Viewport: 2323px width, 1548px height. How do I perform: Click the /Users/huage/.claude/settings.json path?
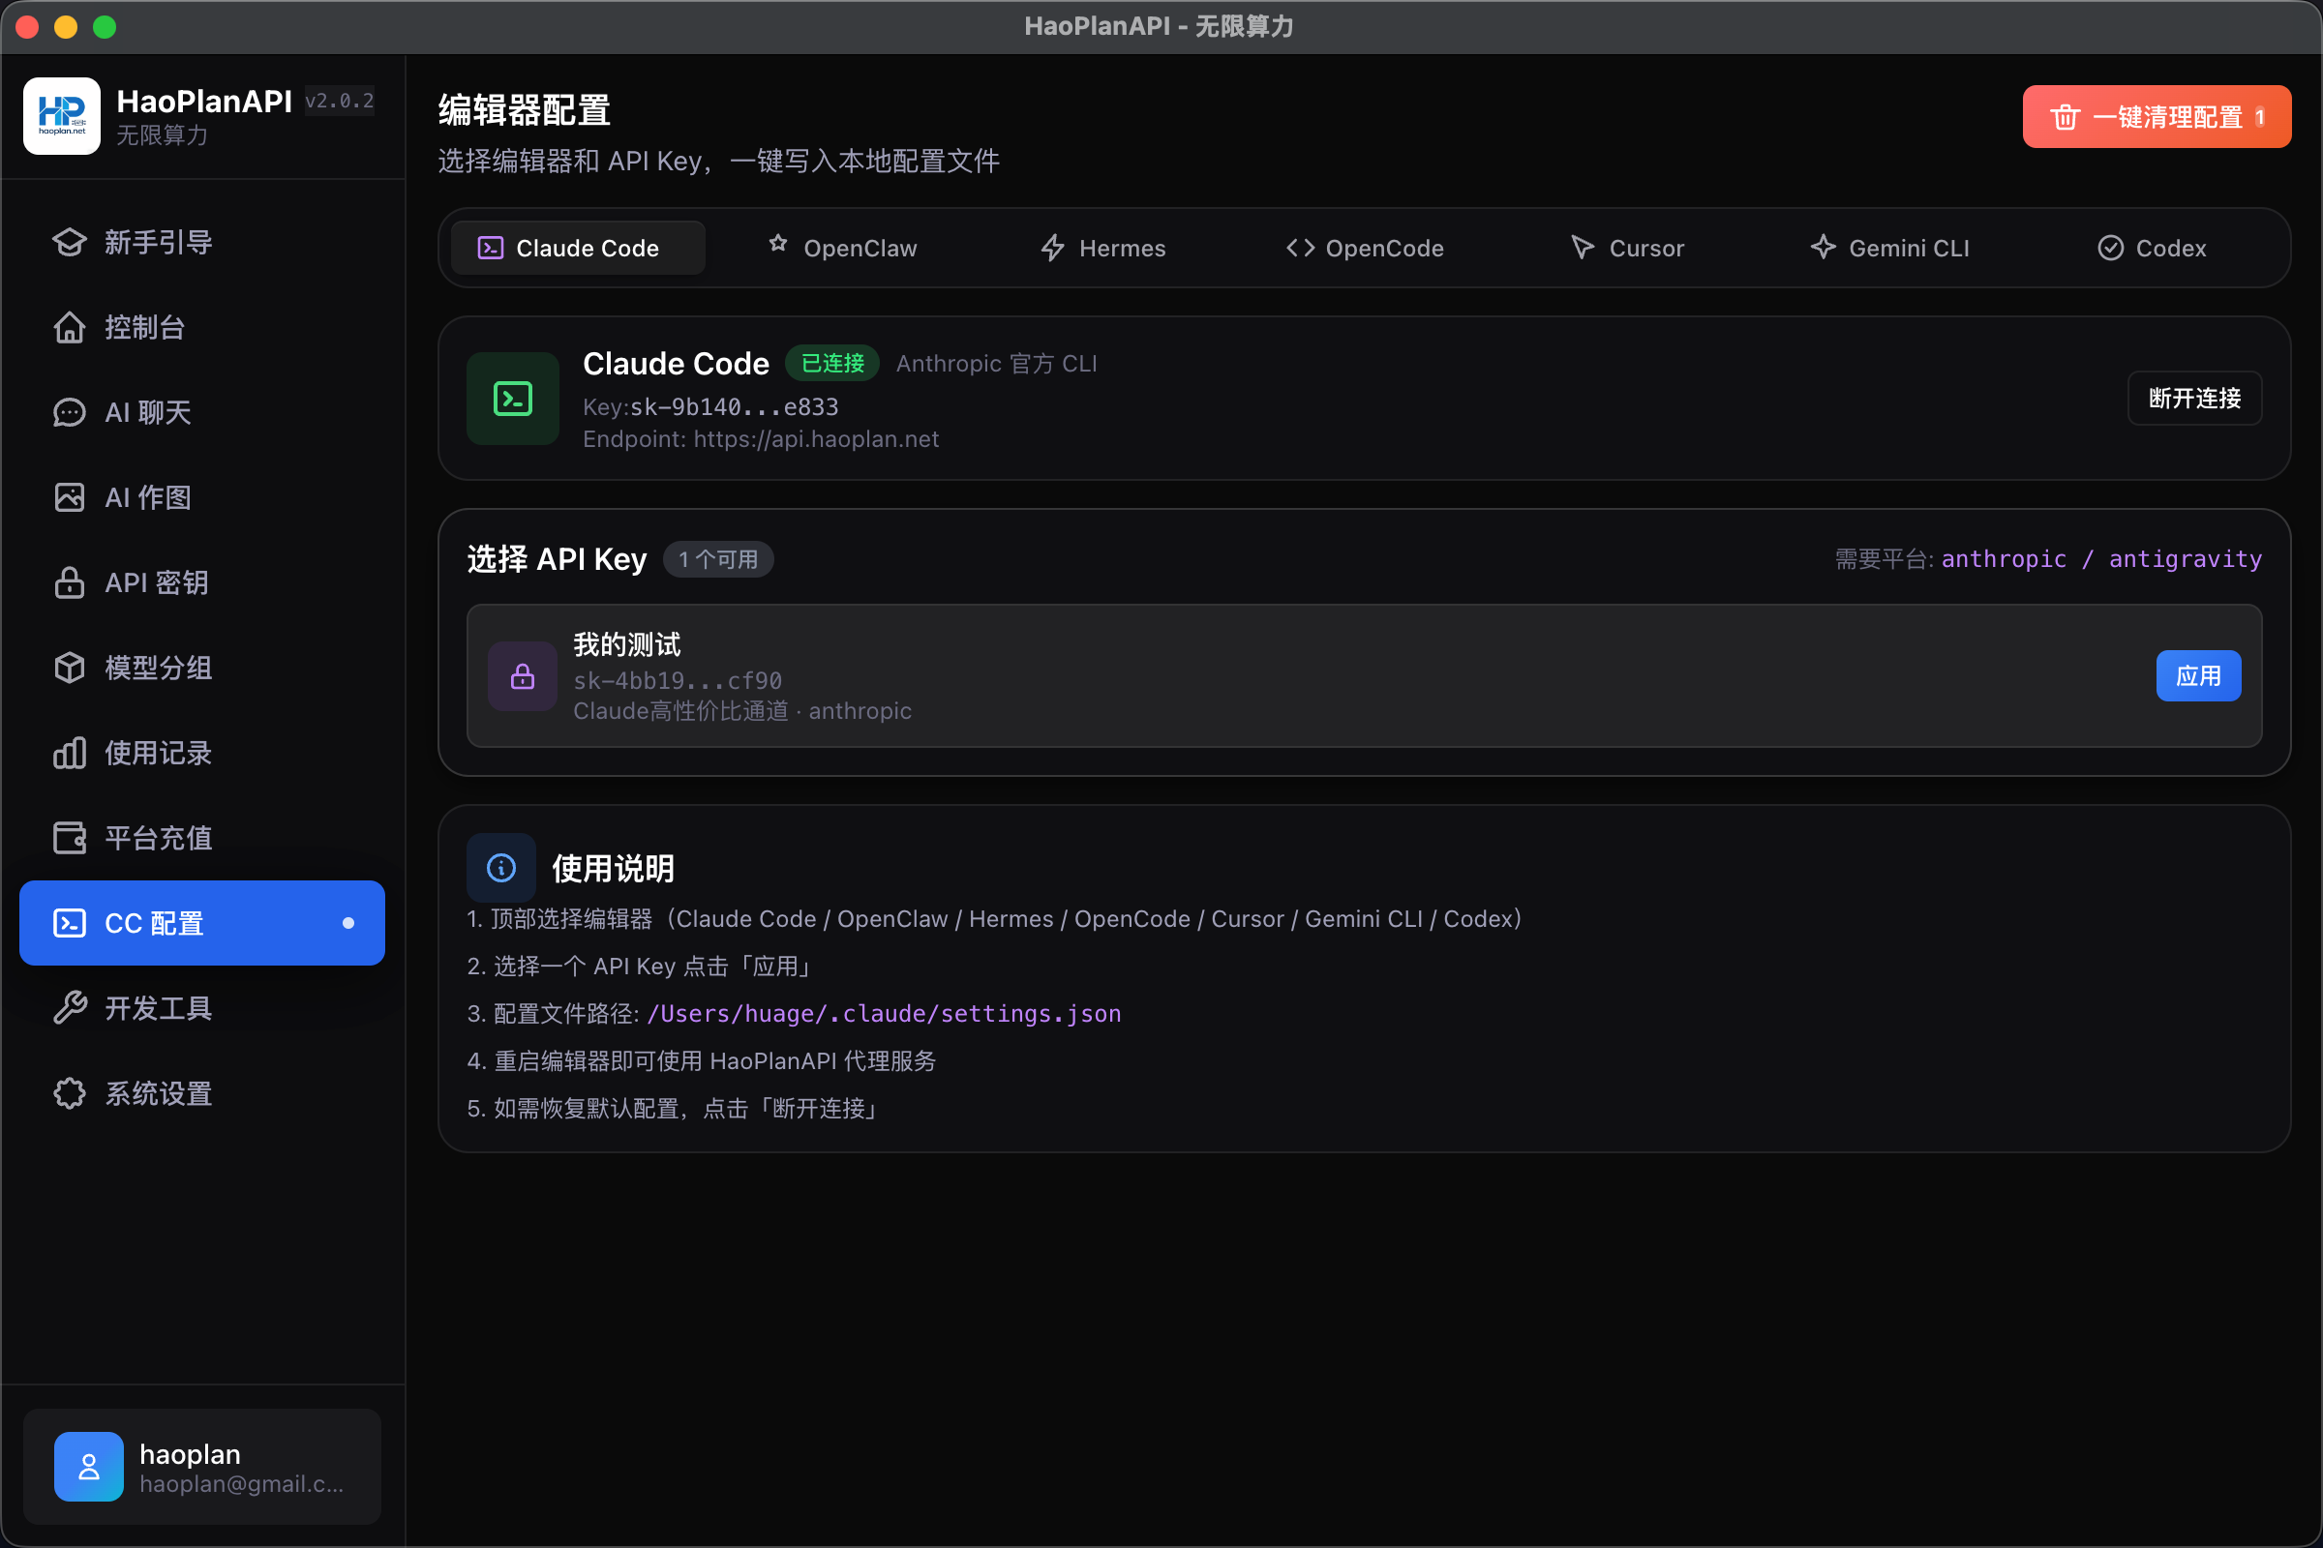click(x=884, y=1014)
